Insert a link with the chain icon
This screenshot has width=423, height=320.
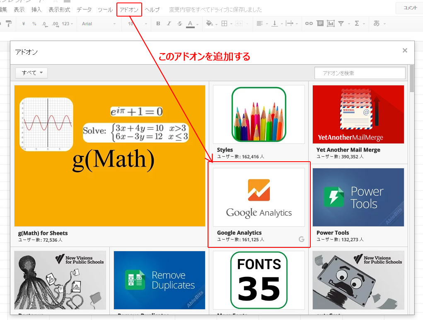(309, 24)
